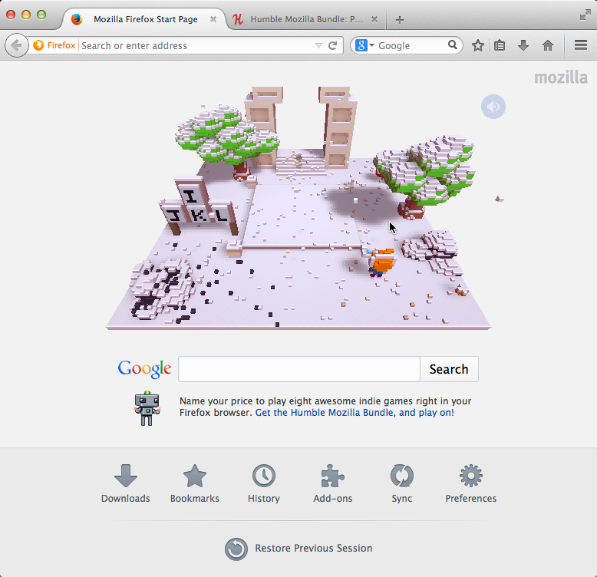This screenshot has width=597, height=577.
Task: Enter full screen with the expand arrows
Action: coord(585,15)
